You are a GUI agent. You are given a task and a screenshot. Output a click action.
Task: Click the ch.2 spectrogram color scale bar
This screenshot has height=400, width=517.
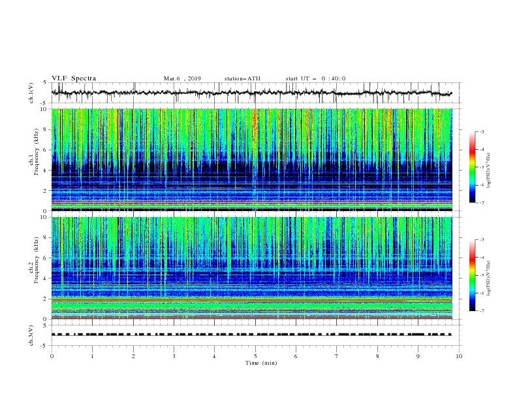pyautogui.click(x=472, y=275)
